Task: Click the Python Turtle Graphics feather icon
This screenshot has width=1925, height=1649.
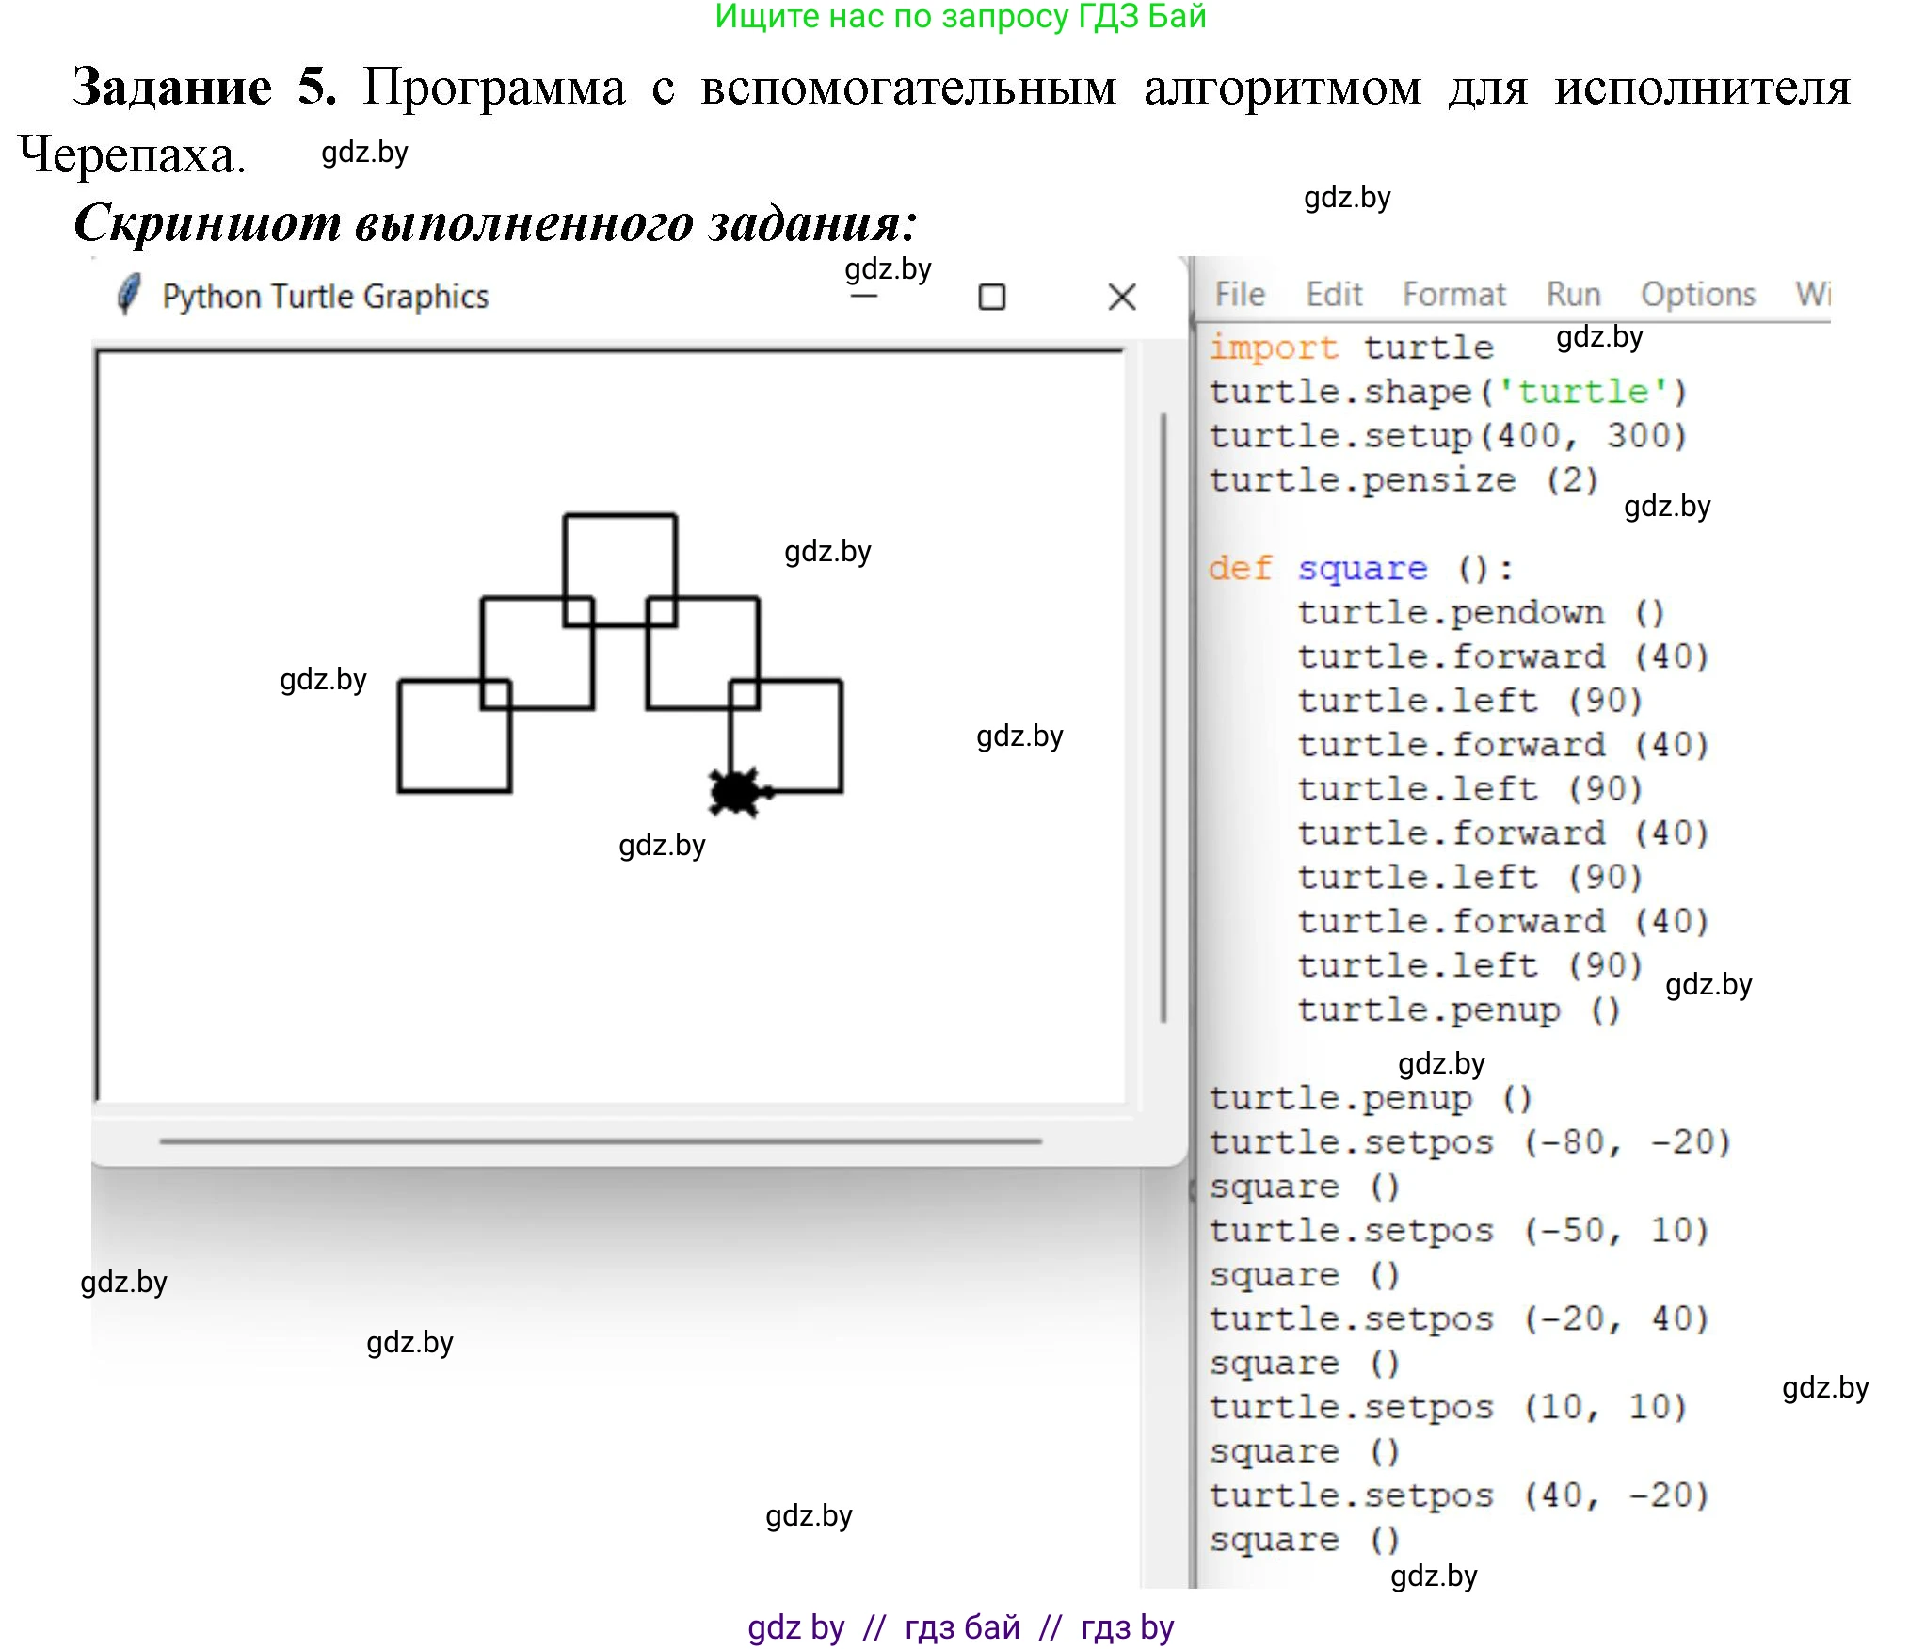Action: [x=129, y=295]
